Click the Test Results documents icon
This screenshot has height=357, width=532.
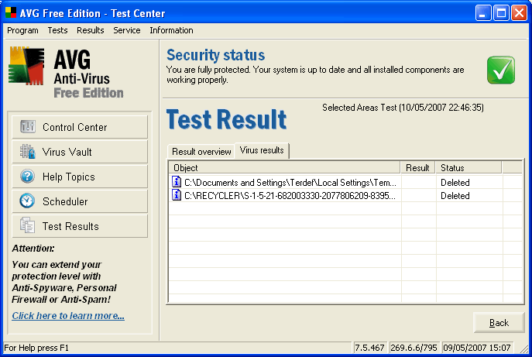(x=27, y=225)
